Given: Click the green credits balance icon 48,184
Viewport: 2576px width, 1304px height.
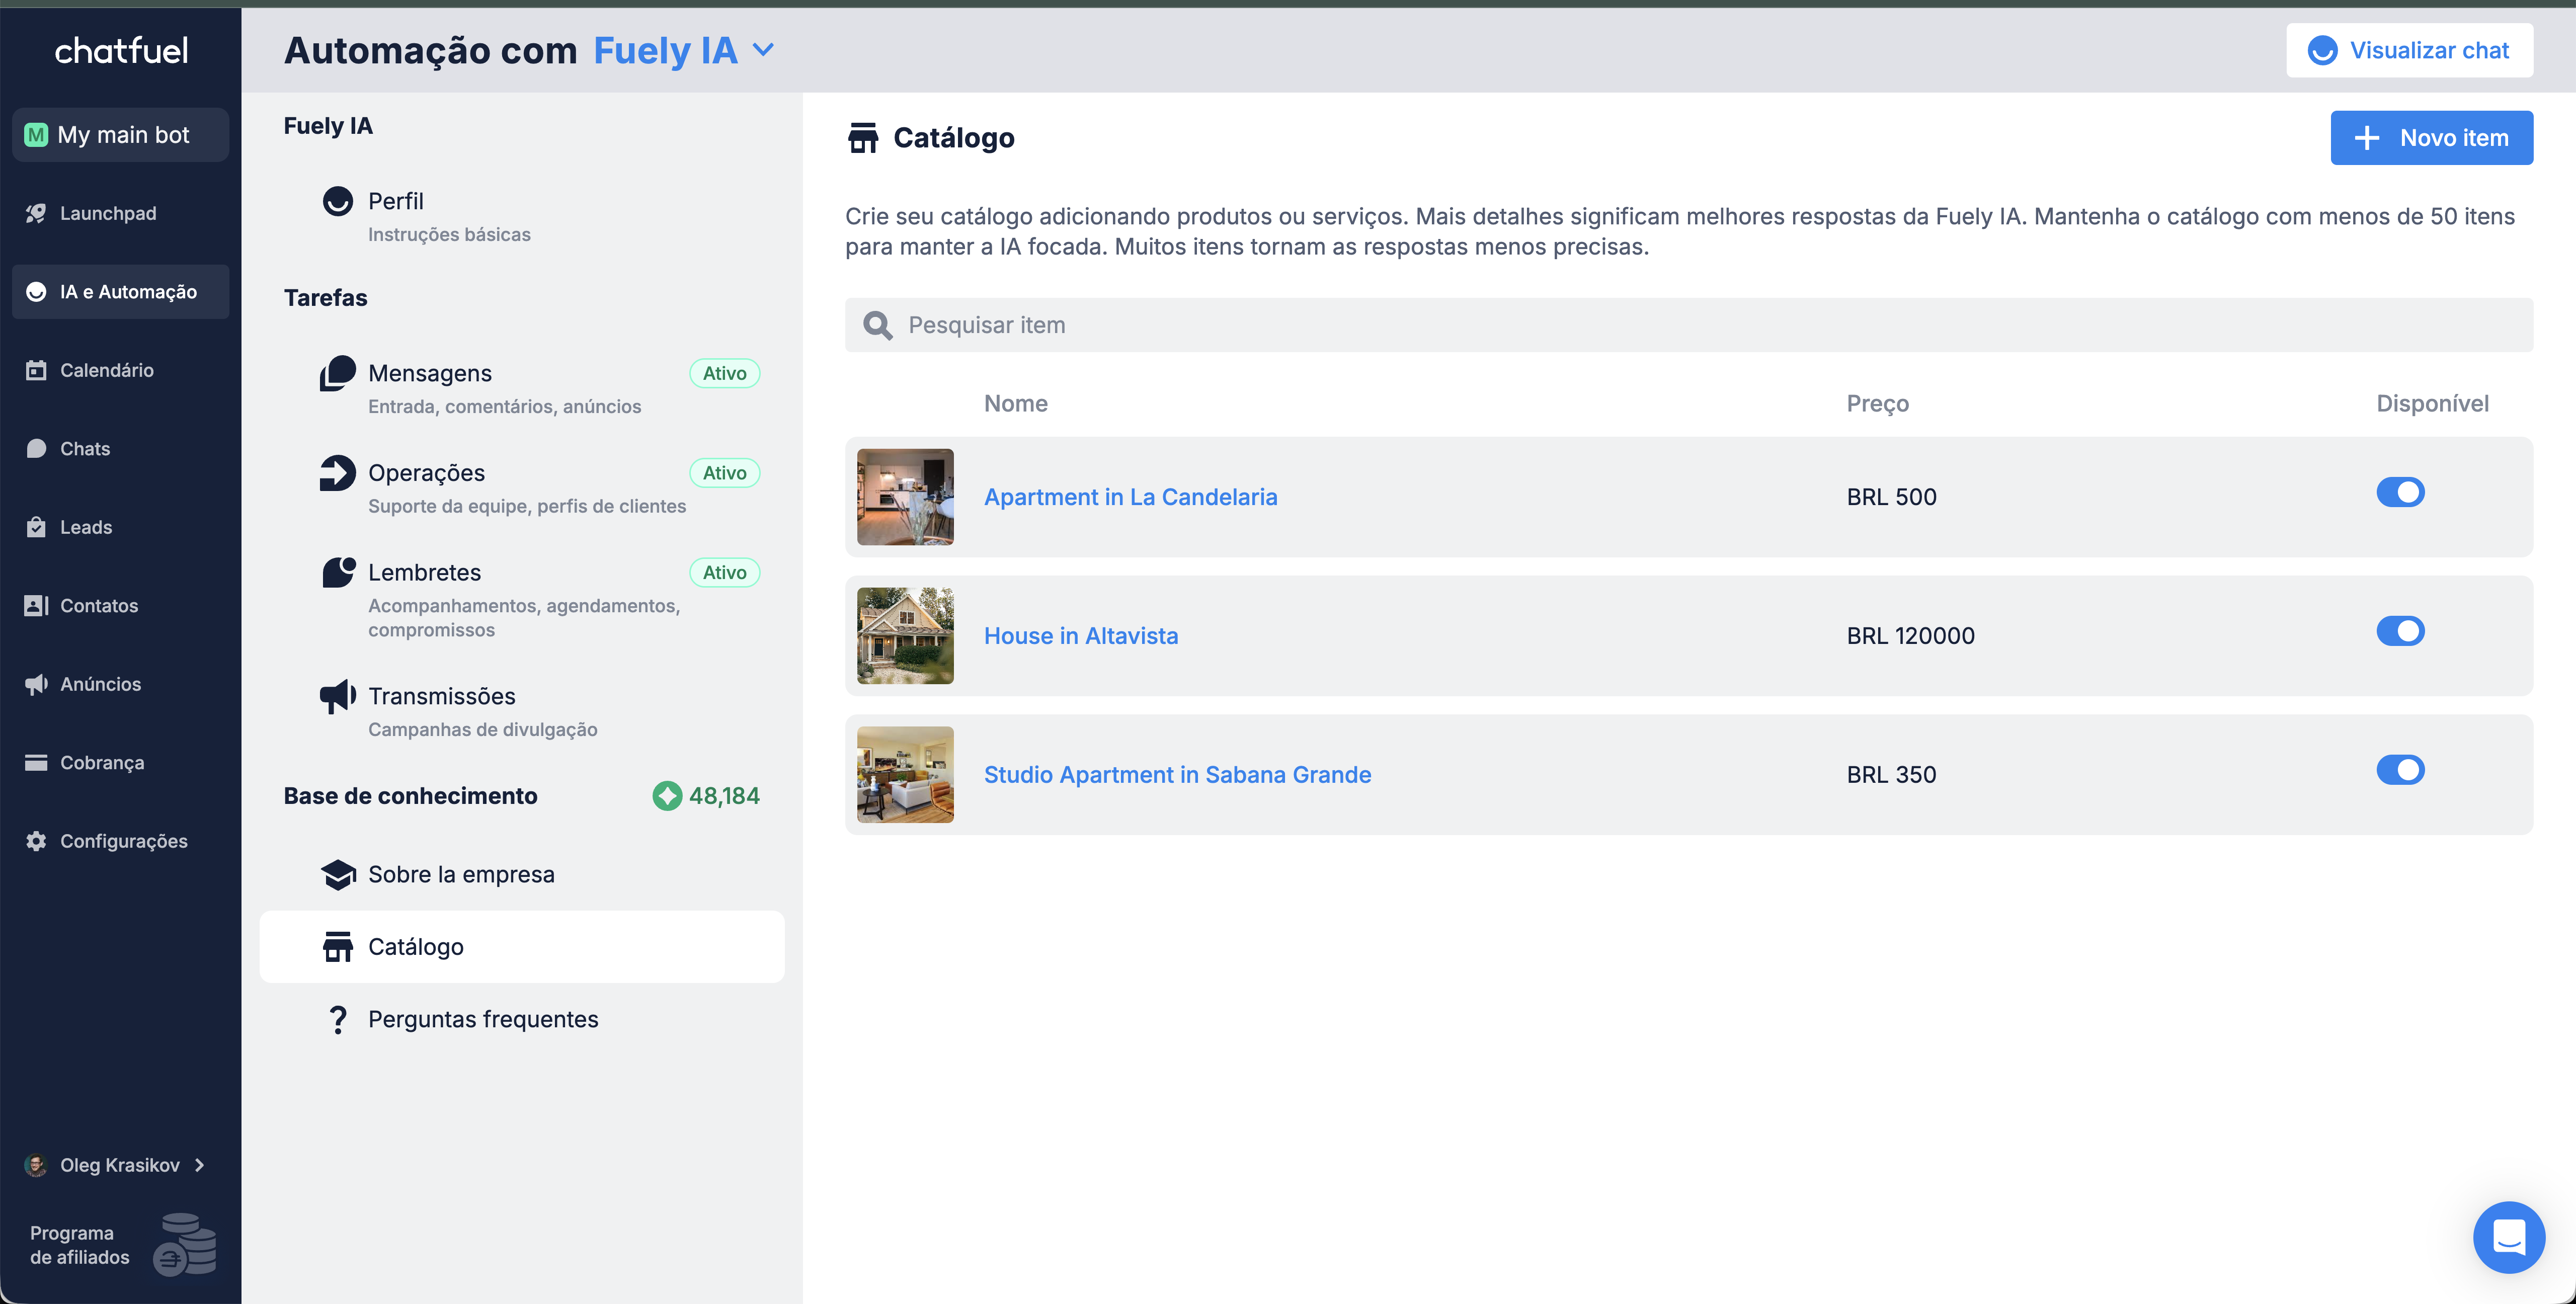Looking at the screenshot, I should (x=667, y=796).
